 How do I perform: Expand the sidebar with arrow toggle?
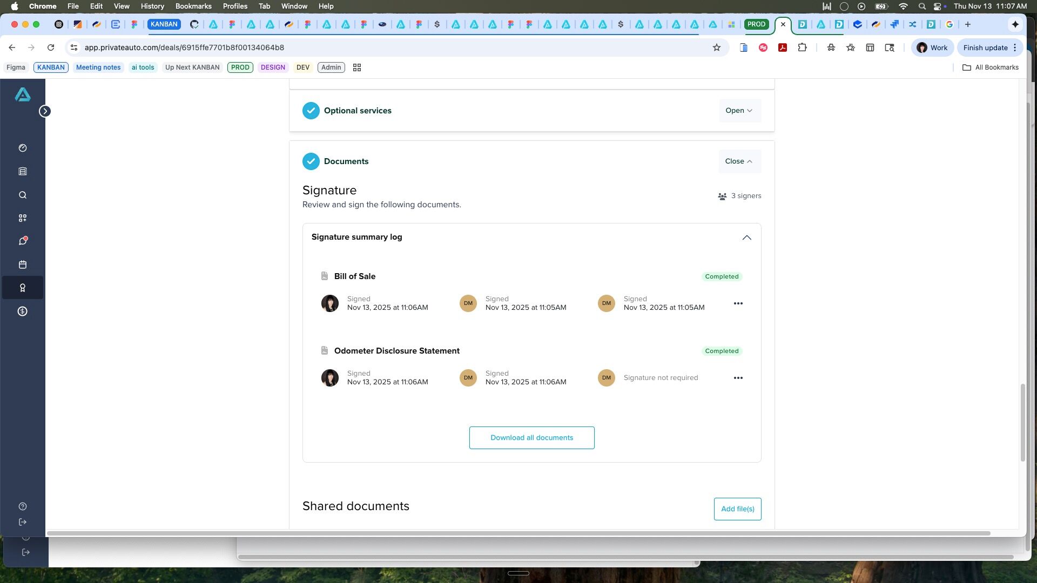[x=45, y=111]
